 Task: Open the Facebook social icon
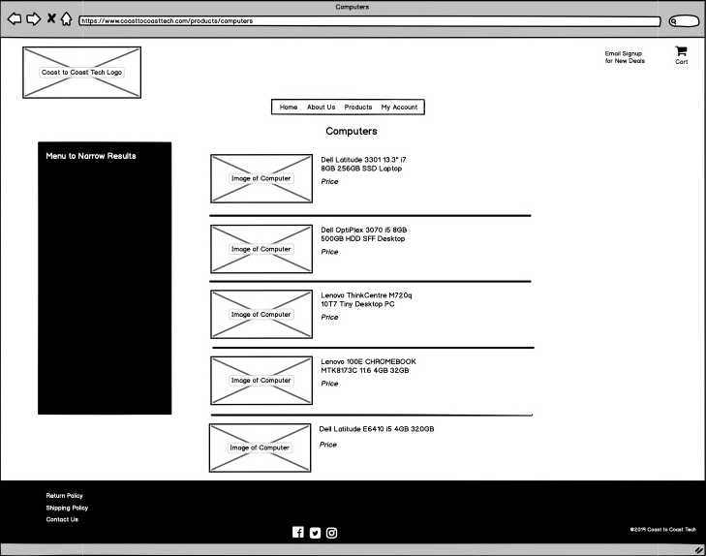pos(298,532)
